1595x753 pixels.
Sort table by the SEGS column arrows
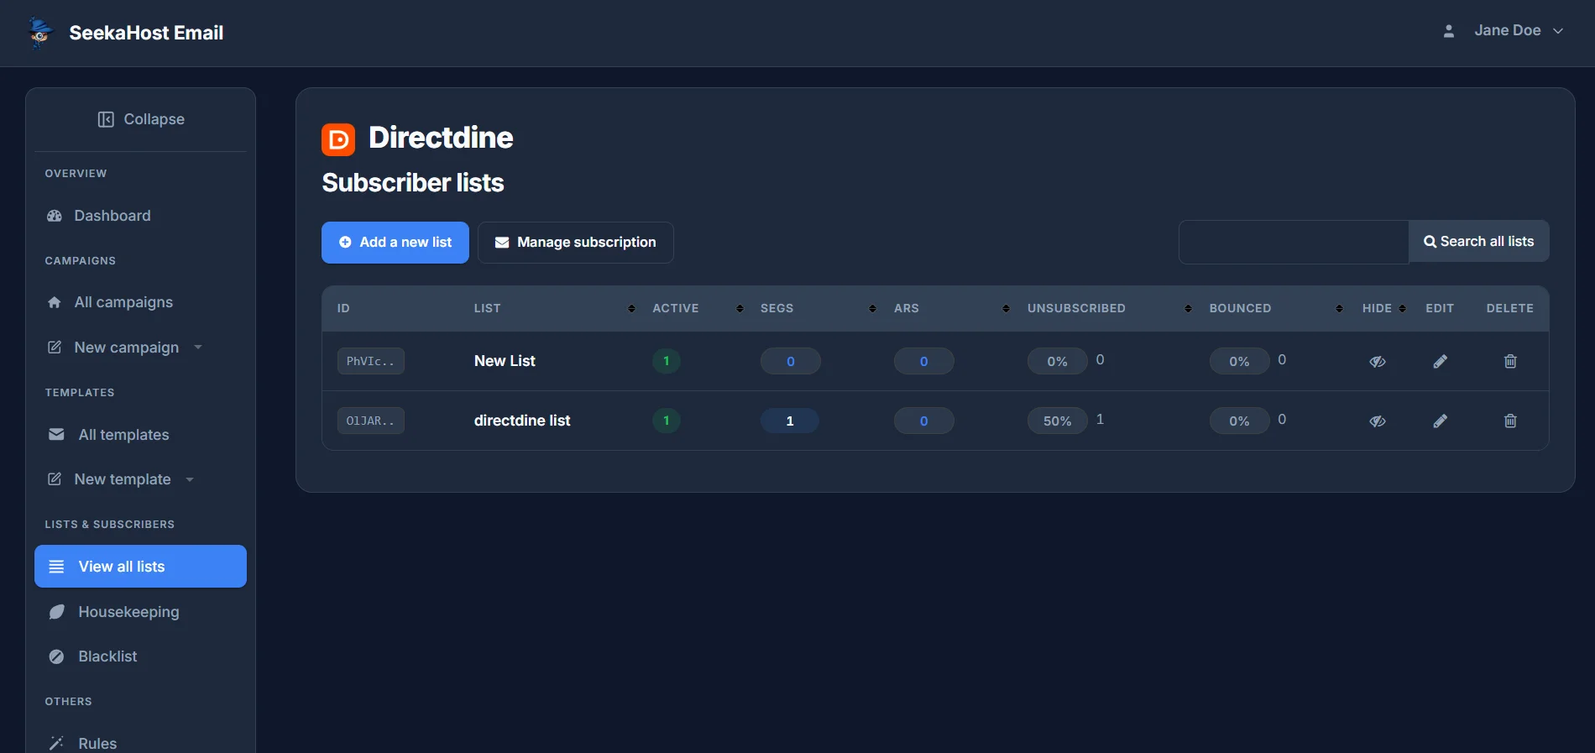coord(872,309)
